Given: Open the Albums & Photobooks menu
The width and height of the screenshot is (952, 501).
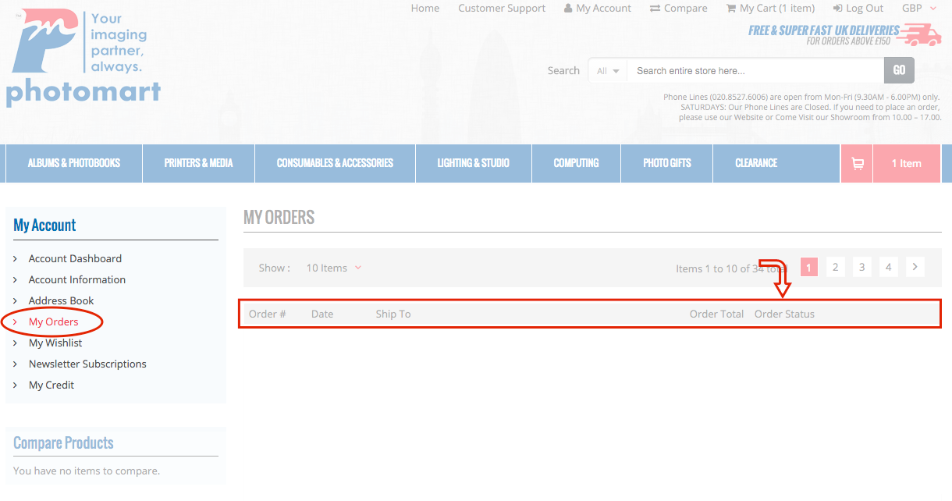Looking at the screenshot, I should pyautogui.click(x=74, y=164).
